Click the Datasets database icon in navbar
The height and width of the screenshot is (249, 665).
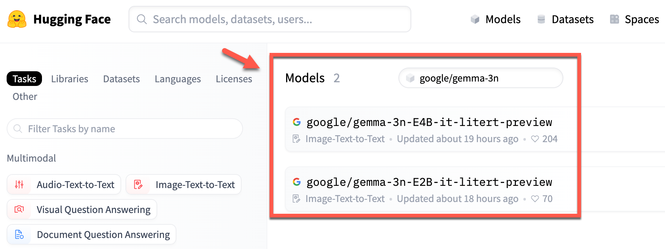coord(541,19)
